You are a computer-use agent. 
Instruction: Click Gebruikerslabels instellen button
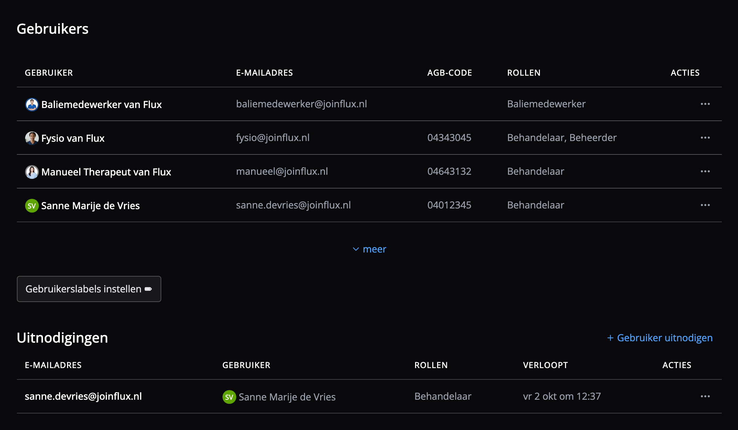click(89, 289)
